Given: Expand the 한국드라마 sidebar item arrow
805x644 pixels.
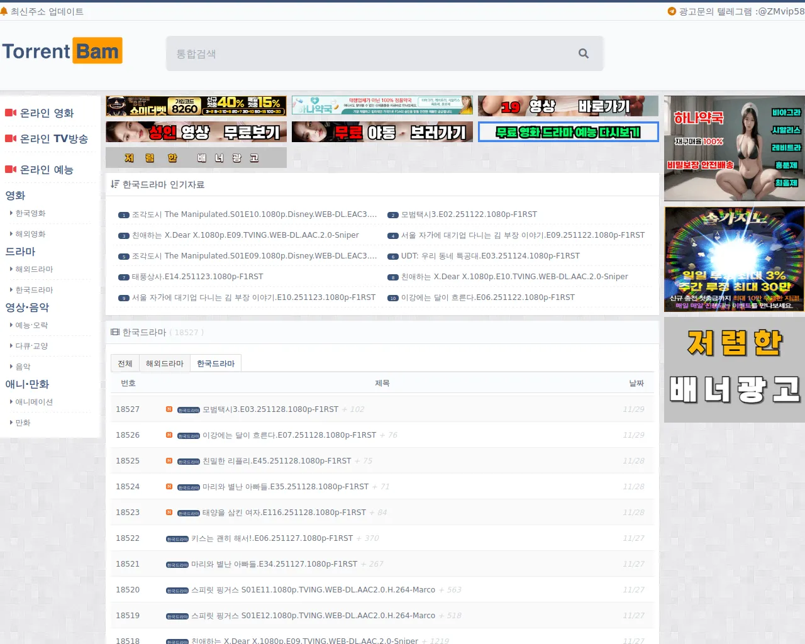Looking at the screenshot, I should pyautogui.click(x=11, y=290).
